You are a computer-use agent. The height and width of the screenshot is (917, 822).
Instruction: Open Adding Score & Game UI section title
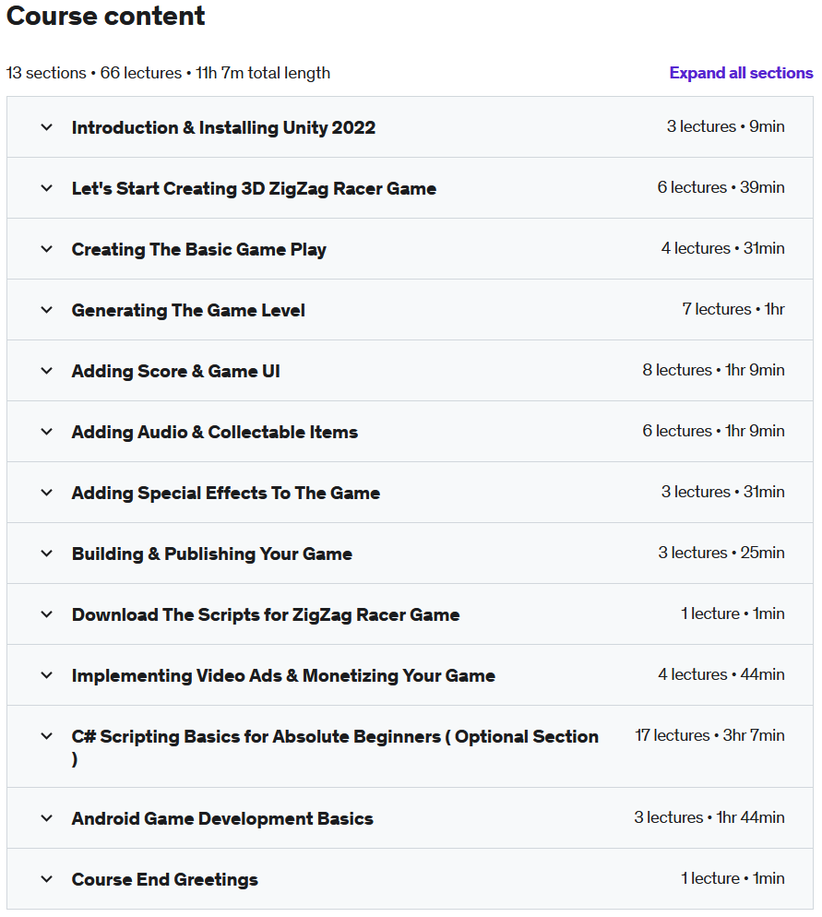coord(175,371)
